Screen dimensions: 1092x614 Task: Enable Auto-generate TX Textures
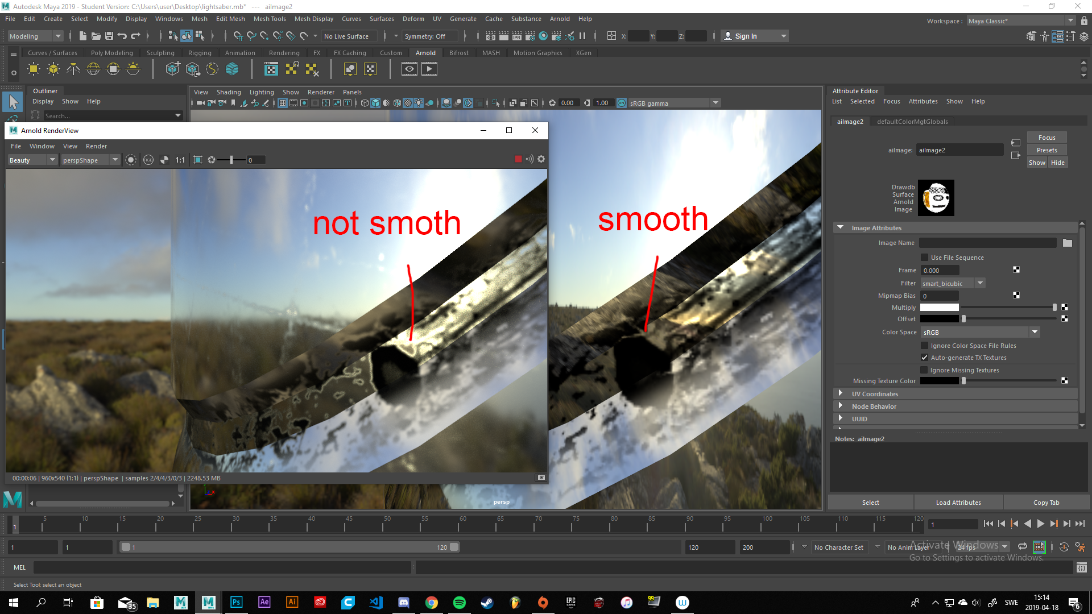click(x=925, y=358)
